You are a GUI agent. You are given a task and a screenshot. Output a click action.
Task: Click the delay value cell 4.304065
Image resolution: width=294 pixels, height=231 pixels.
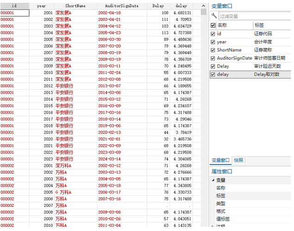[181, 159]
